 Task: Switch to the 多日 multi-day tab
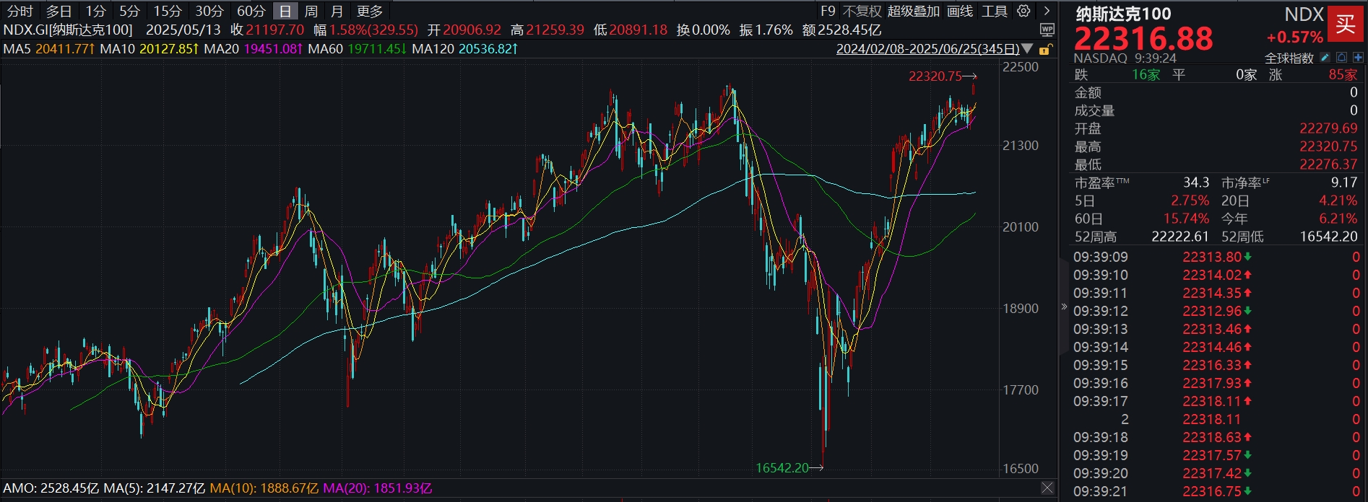click(x=59, y=11)
